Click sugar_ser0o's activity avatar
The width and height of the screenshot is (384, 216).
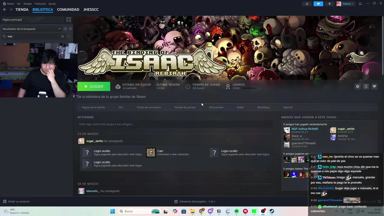click(x=81, y=141)
